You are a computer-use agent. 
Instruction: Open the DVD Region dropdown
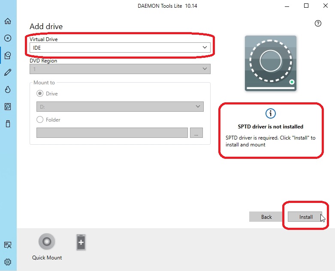click(x=120, y=69)
